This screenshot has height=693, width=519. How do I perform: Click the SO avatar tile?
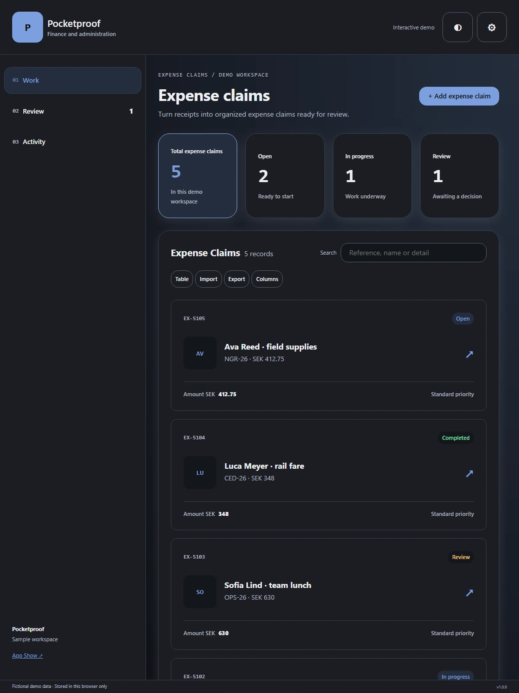click(200, 592)
